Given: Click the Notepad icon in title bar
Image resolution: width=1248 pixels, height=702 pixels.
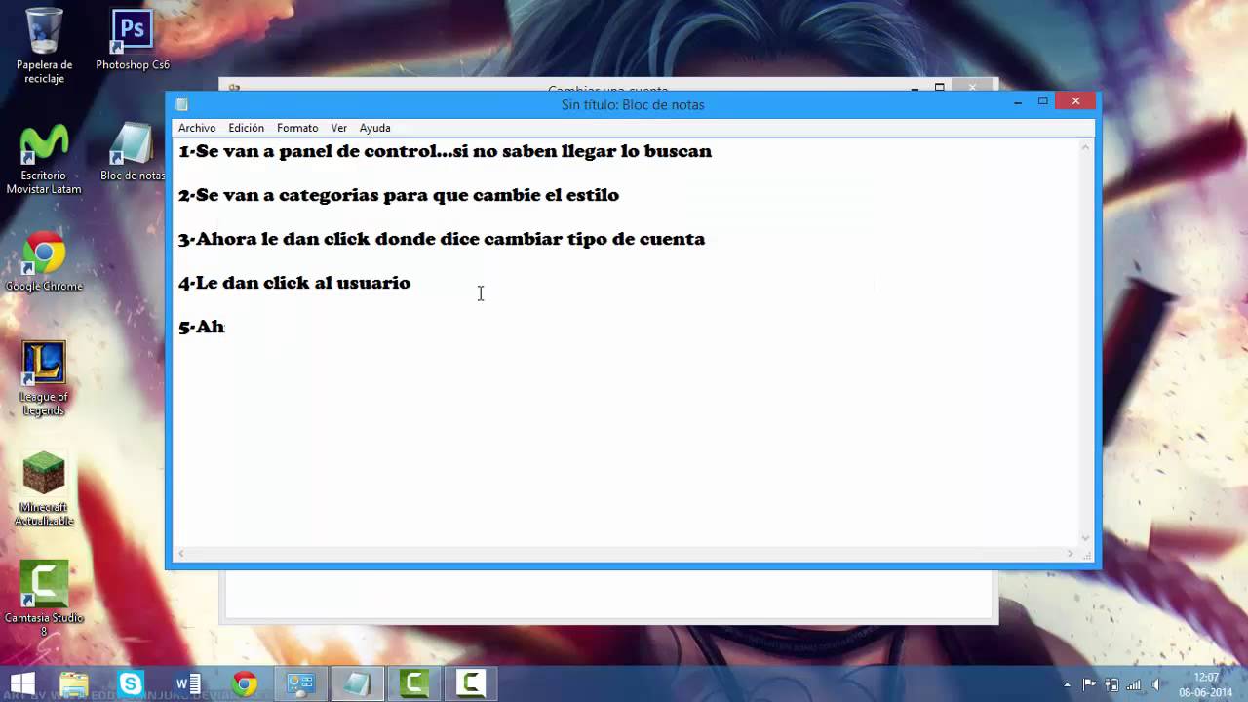Looking at the screenshot, I should tap(181, 104).
